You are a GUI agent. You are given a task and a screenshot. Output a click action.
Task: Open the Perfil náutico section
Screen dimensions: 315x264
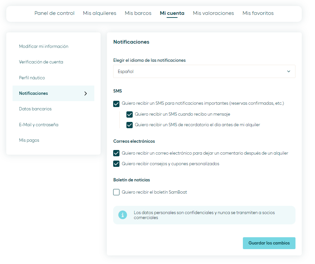point(32,78)
